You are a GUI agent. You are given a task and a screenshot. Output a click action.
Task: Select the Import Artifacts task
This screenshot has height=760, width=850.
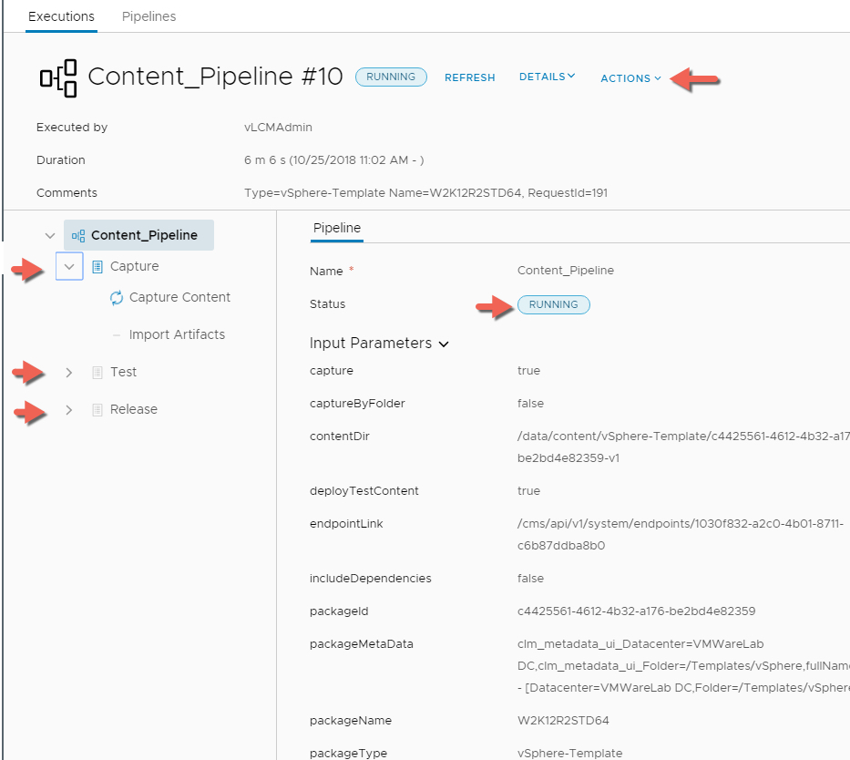pos(177,335)
